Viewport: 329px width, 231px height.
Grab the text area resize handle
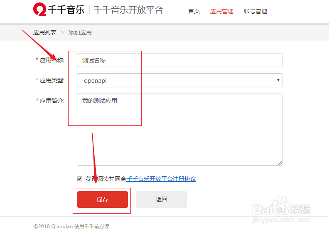coord(280,163)
